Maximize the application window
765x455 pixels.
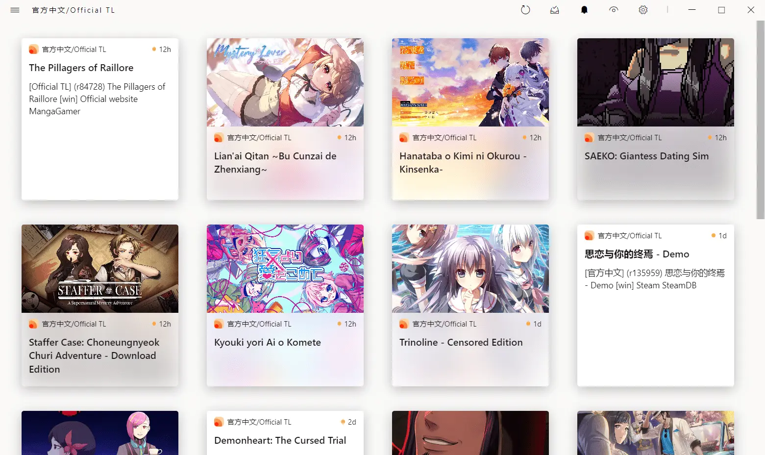click(x=721, y=10)
